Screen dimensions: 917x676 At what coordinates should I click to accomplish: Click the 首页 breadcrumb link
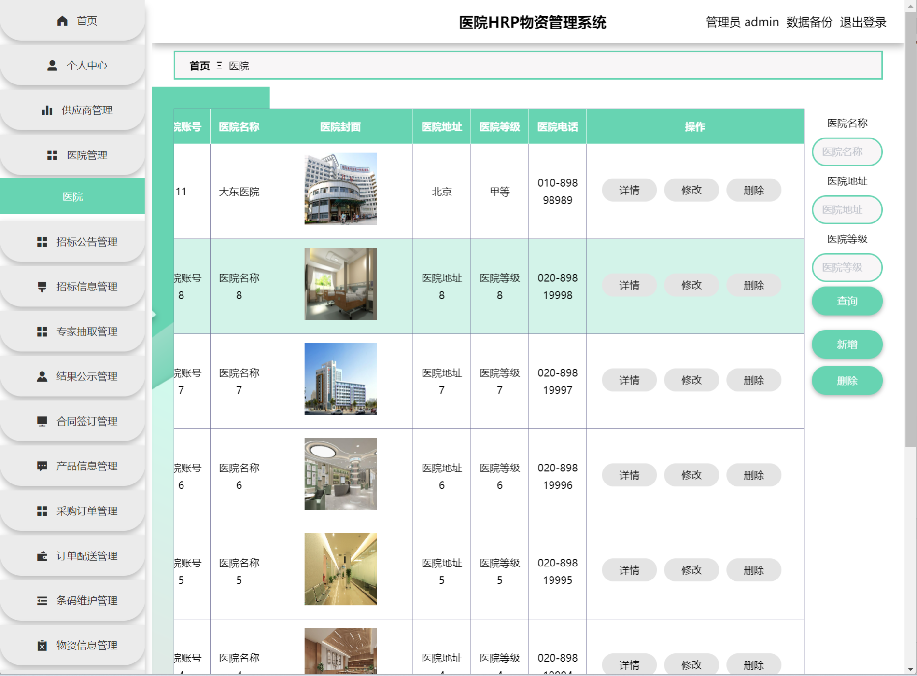click(199, 66)
